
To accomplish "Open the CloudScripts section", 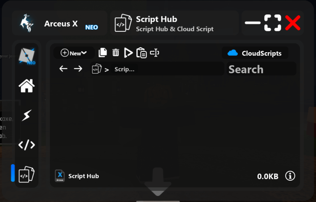I will coord(255,53).
